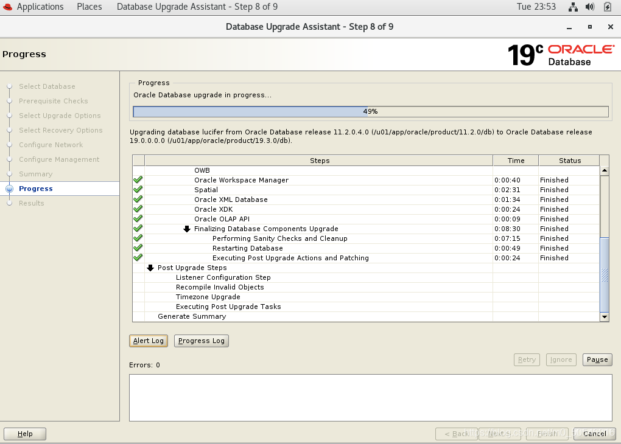
Task: Click the upgrade progress bar at 49%
Action: (x=371, y=111)
